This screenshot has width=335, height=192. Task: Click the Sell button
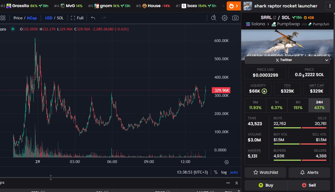tap(309, 185)
